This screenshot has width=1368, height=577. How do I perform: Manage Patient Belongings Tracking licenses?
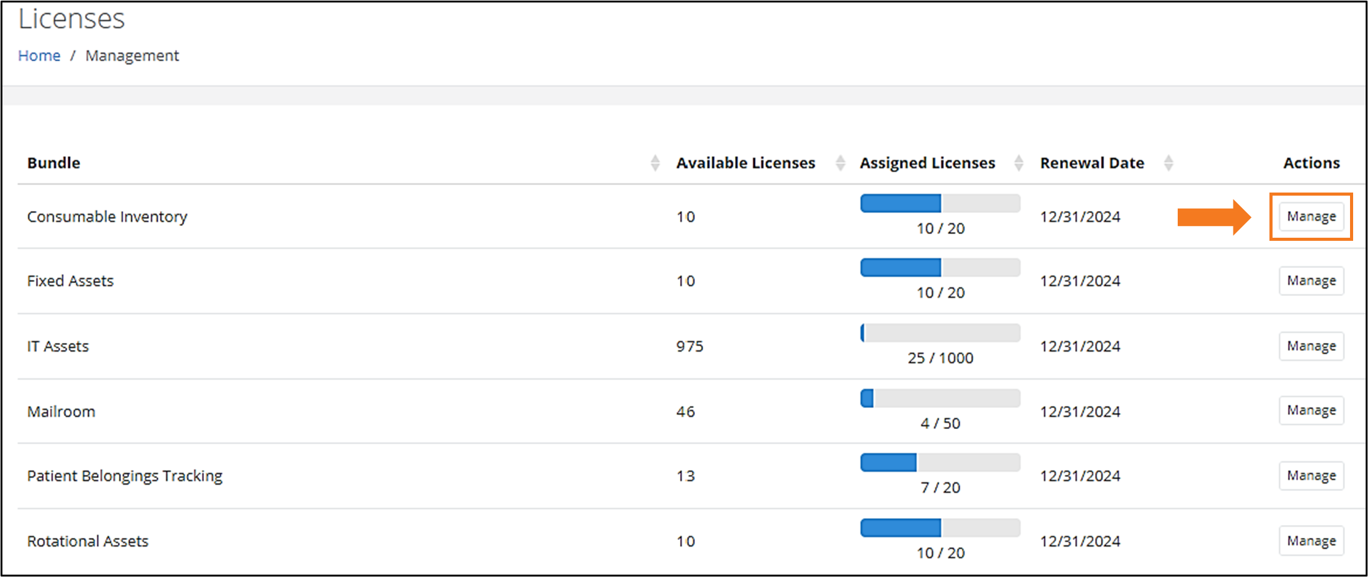(x=1311, y=475)
